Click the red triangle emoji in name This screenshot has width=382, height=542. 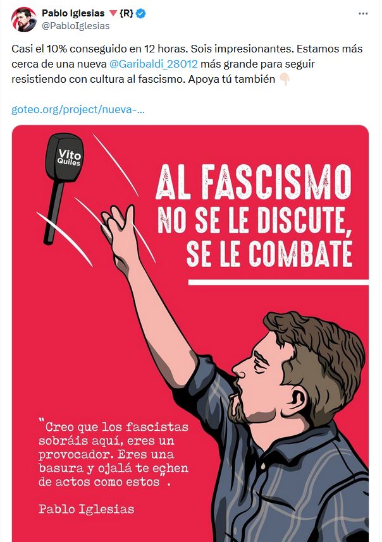pos(113,13)
